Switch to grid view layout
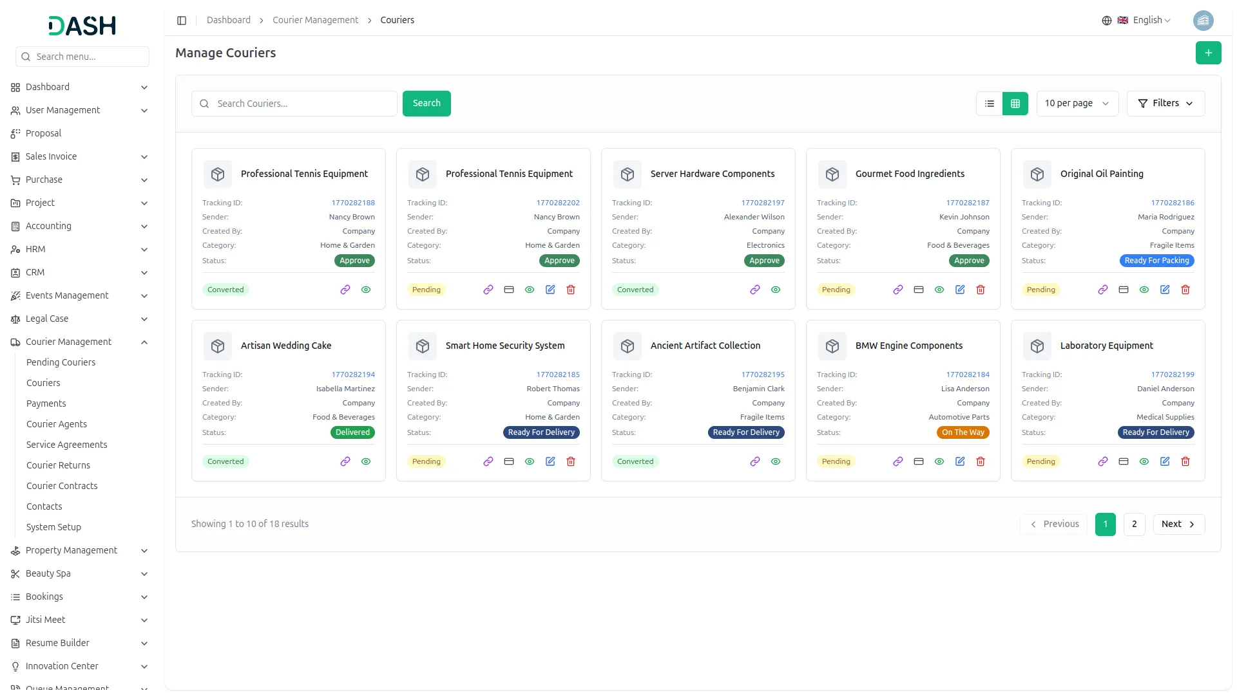Screen dimensions: 1237x695 coord(1015,104)
